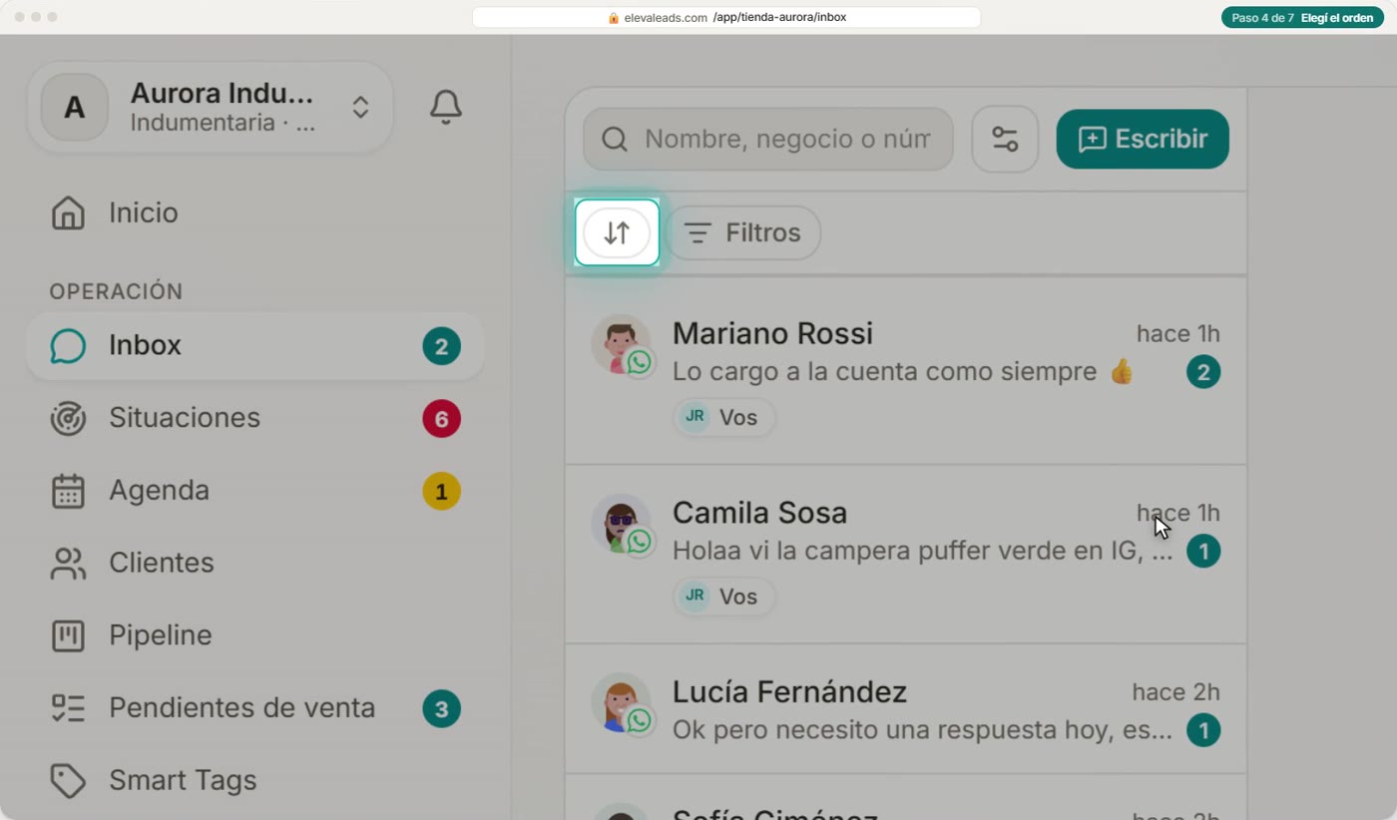This screenshot has height=820, width=1397.
Task: Expand the Aurora Indumentaria workspace switcher
Action: click(x=211, y=108)
